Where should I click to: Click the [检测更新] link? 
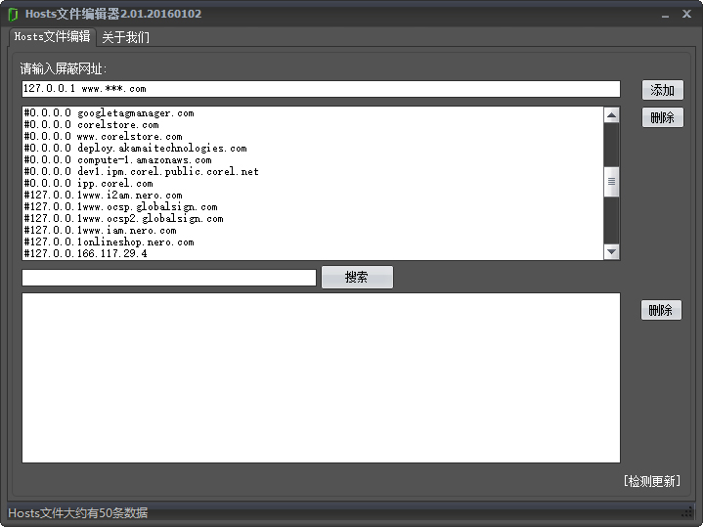(652, 481)
